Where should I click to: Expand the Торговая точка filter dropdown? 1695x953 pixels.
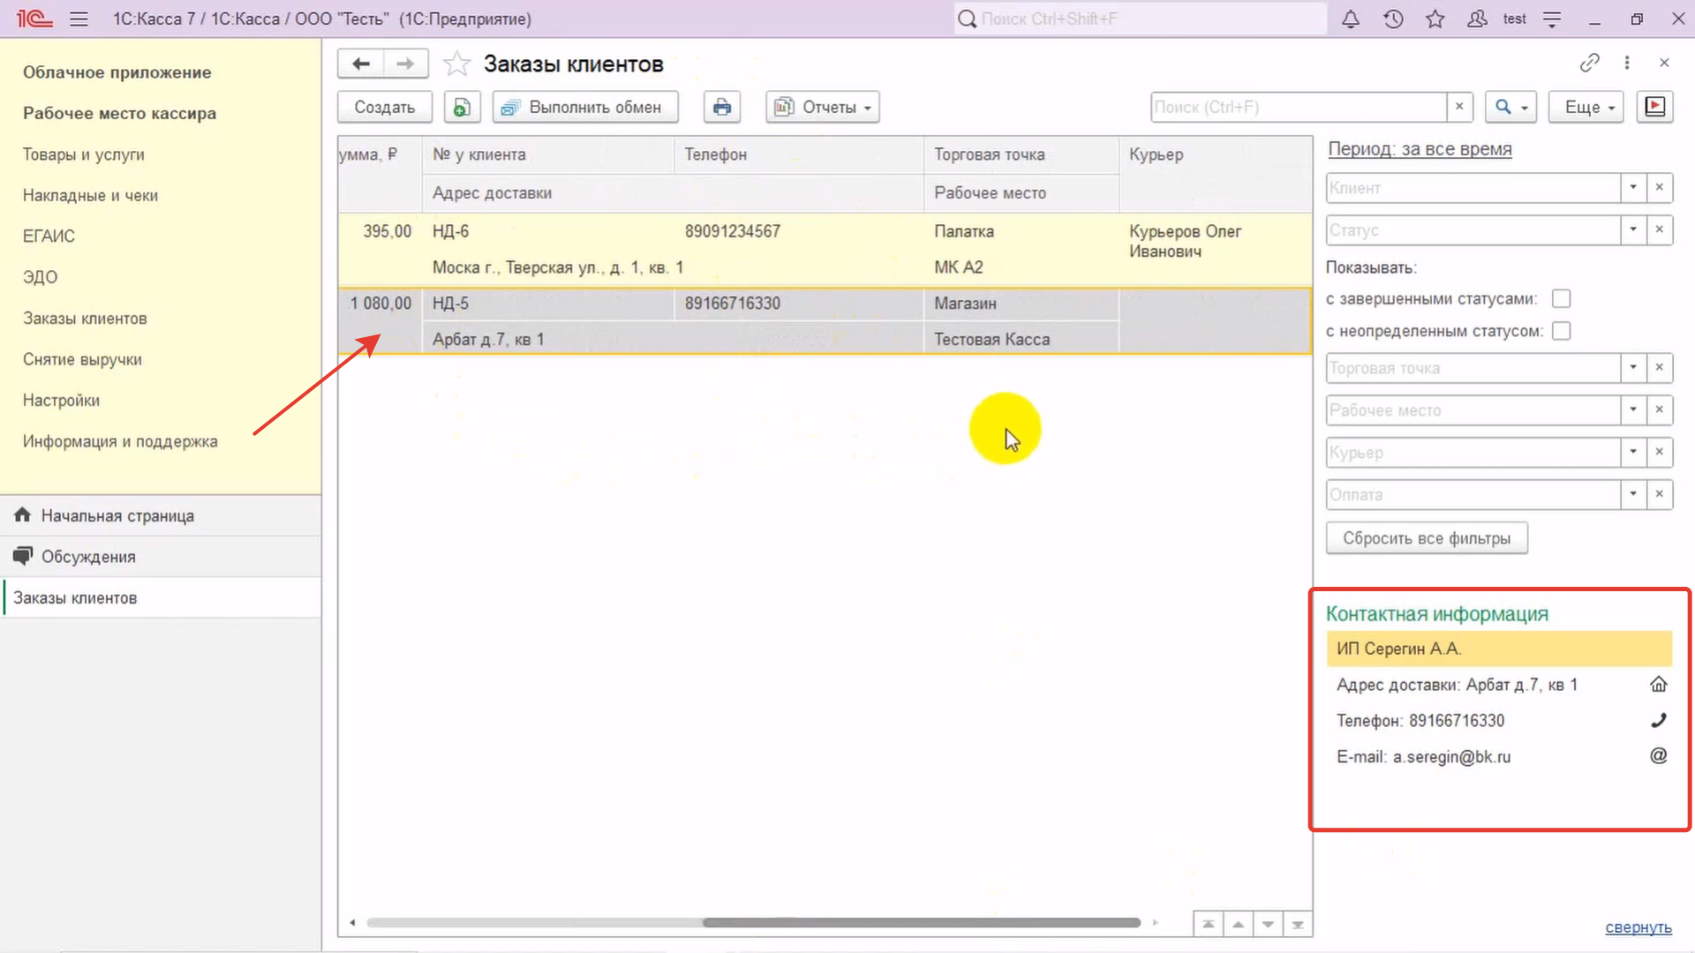pos(1633,368)
